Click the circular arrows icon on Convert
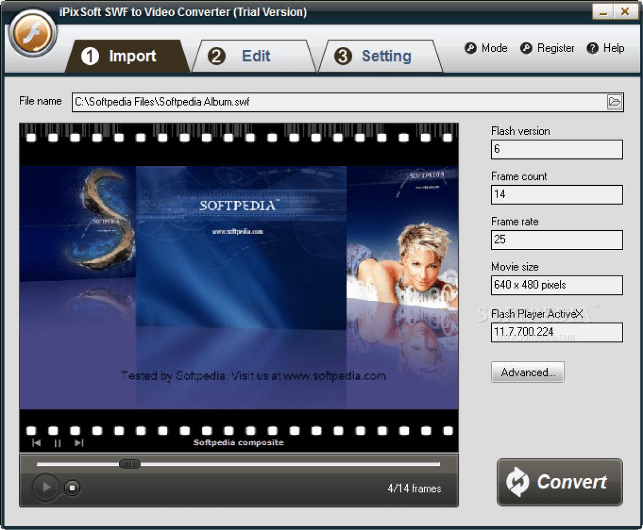 [x=517, y=482]
